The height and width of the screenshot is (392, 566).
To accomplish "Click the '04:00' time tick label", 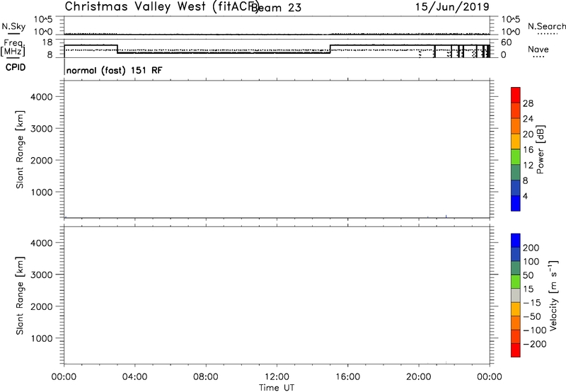I will click(134, 377).
